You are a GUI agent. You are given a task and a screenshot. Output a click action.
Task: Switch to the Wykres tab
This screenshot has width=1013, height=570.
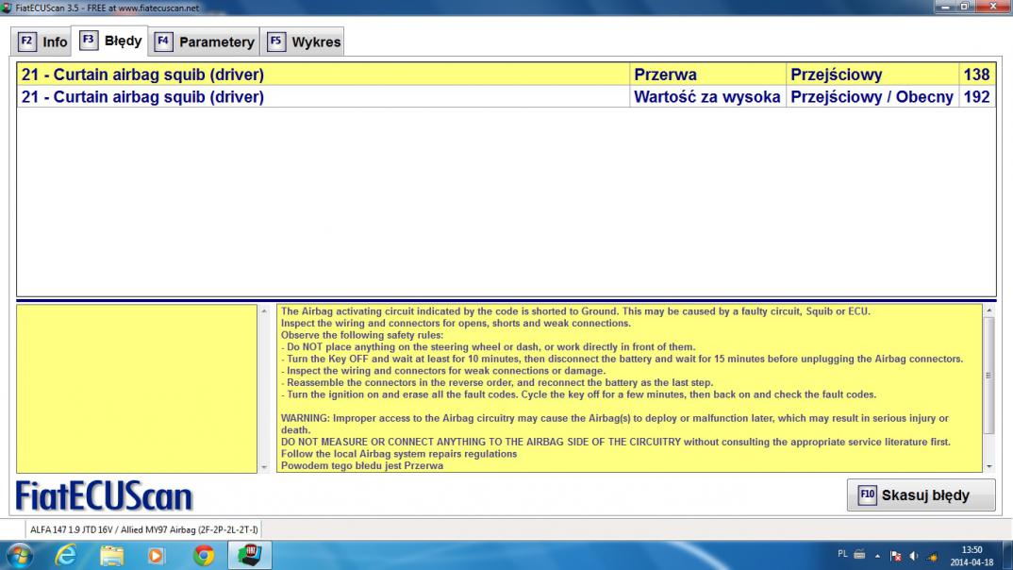pyautogui.click(x=303, y=42)
